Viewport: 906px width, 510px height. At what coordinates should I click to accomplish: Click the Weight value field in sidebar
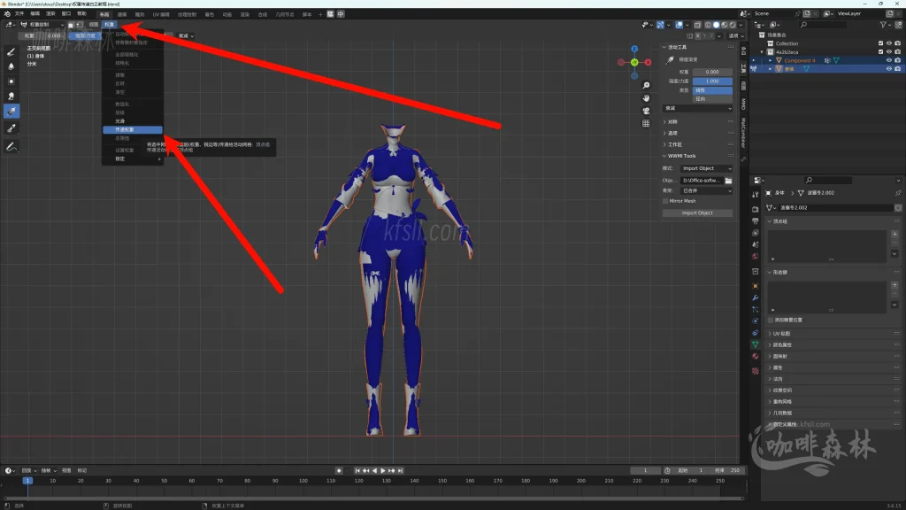[712, 72]
